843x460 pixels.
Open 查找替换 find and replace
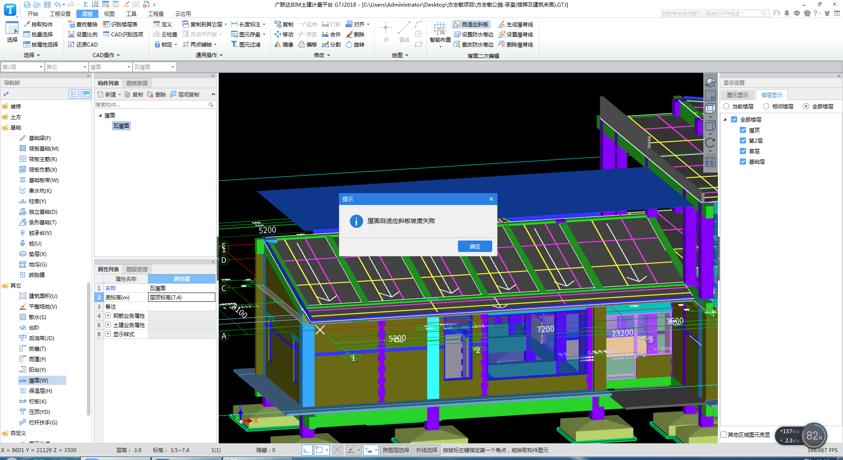[x=83, y=24]
